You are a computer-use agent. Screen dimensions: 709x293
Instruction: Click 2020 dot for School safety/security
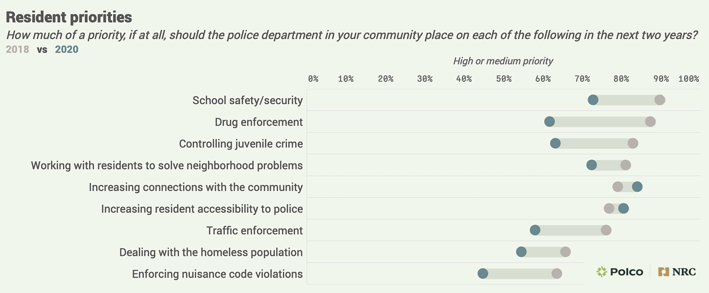coord(593,100)
